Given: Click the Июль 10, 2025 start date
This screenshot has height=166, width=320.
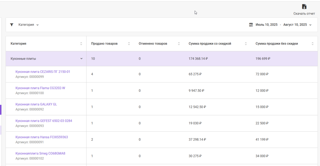Looking at the screenshot, I should coord(266,25).
